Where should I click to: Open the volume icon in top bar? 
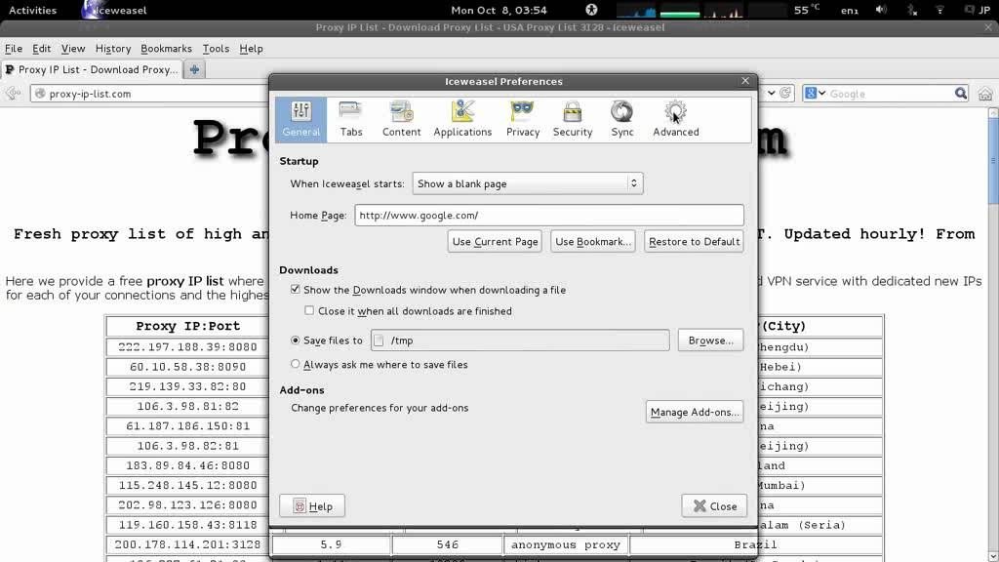coord(881,10)
